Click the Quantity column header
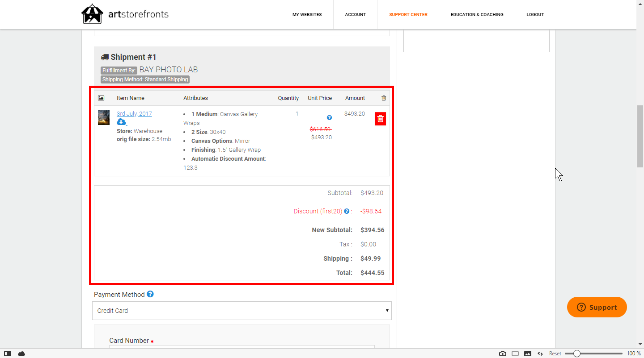Image resolution: width=644 pixels, height=358 pixels. (288, 98)
